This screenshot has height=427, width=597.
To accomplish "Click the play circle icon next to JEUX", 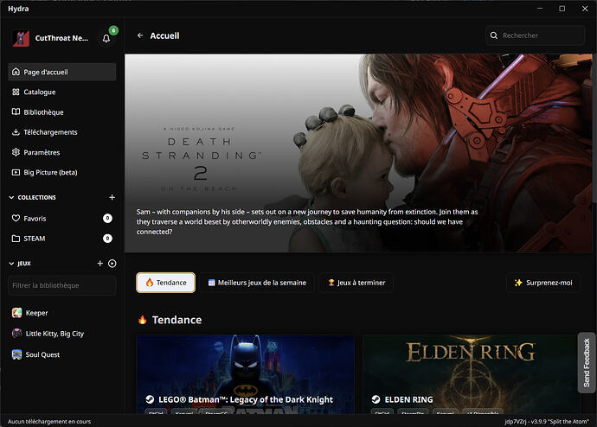I will 112,263.
